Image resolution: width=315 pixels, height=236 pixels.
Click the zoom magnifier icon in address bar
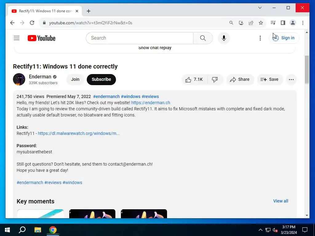(x=231, y=23)
